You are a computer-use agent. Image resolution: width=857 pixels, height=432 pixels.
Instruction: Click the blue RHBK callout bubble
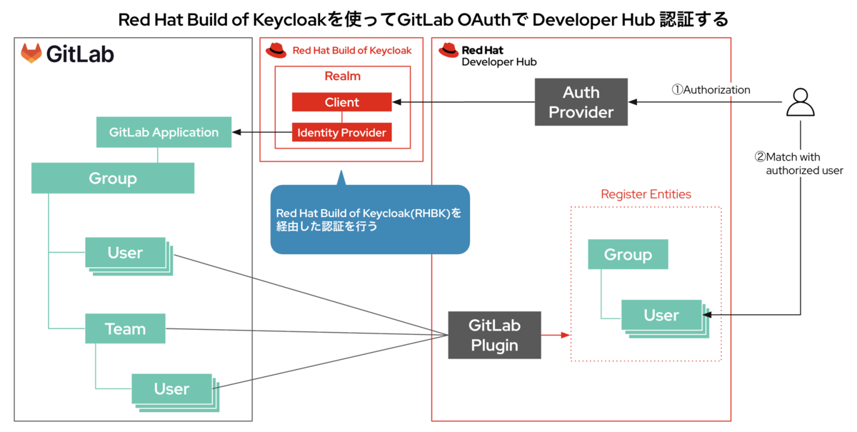[370, 219]
